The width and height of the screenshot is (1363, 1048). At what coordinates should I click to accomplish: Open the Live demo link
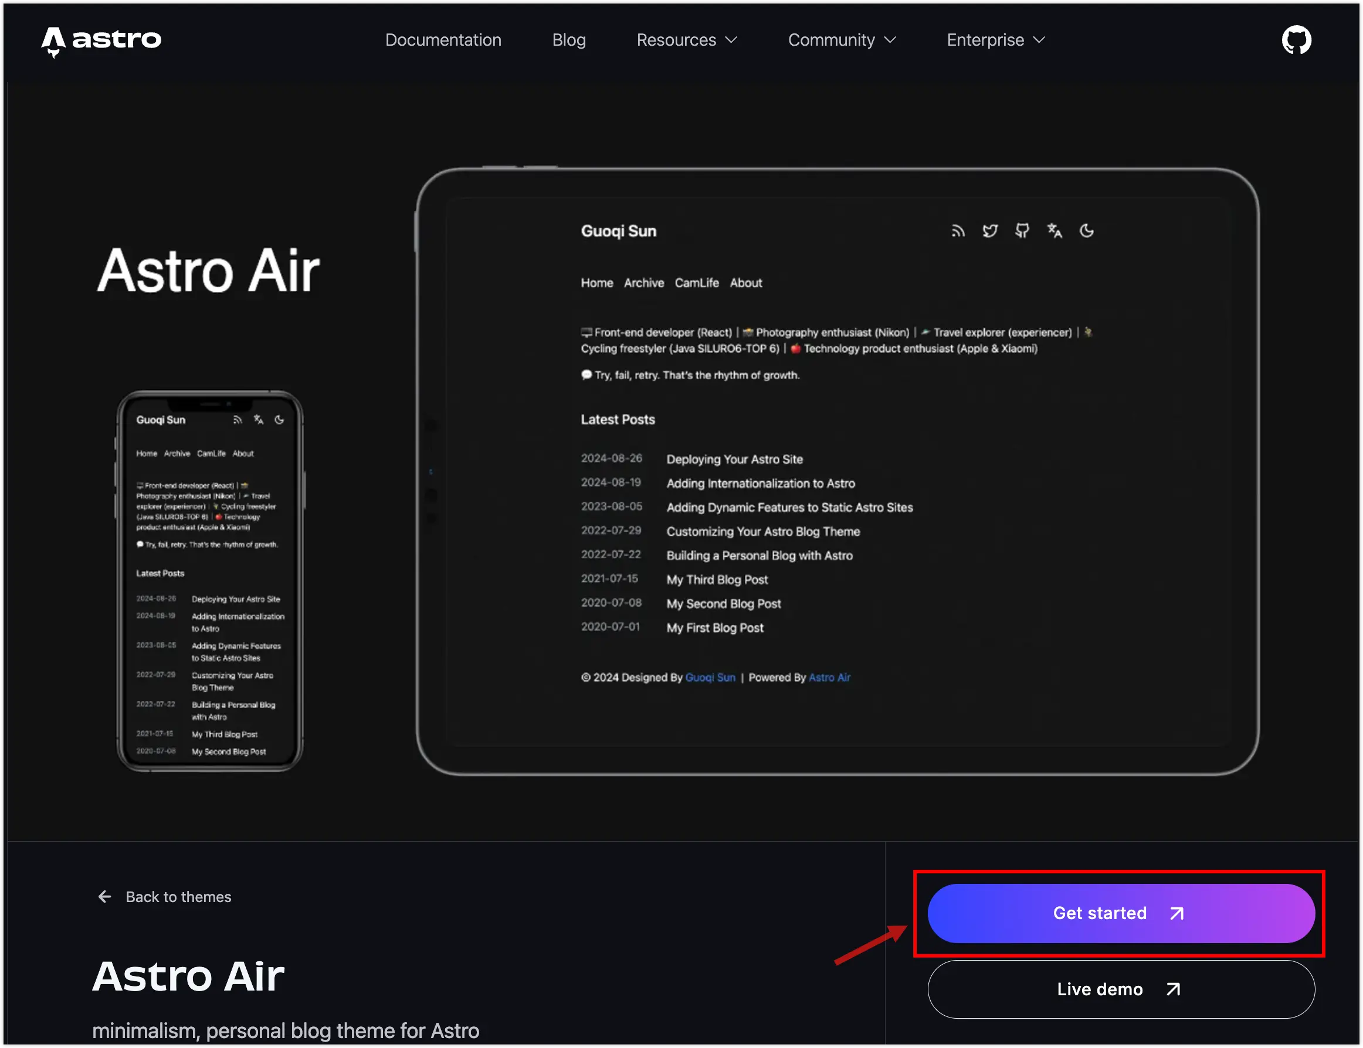click(1120, 989)
